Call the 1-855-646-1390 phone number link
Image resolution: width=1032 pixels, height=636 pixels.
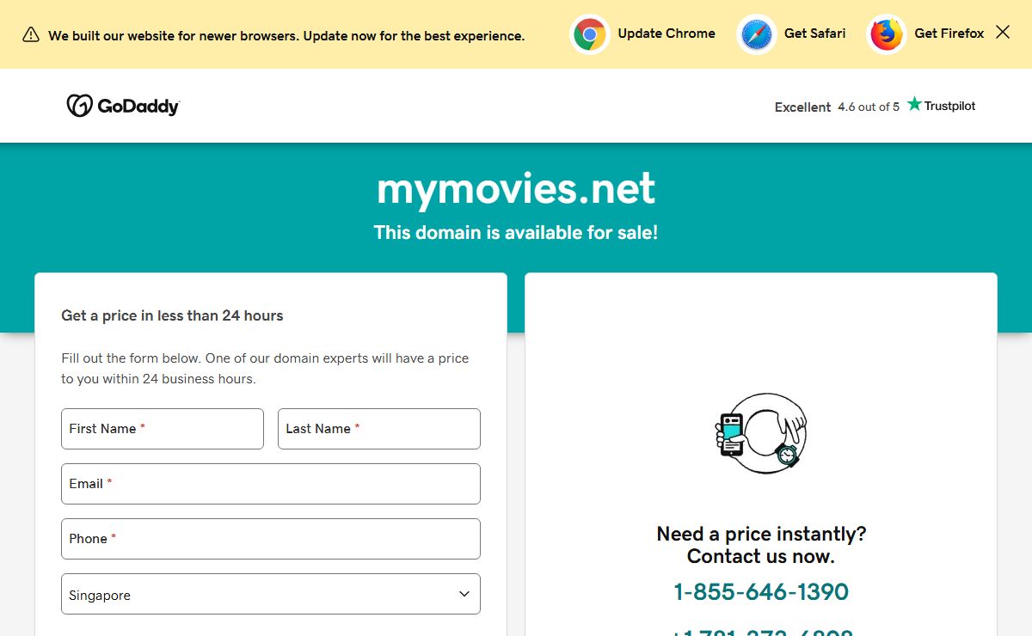[x=761, y=592]
